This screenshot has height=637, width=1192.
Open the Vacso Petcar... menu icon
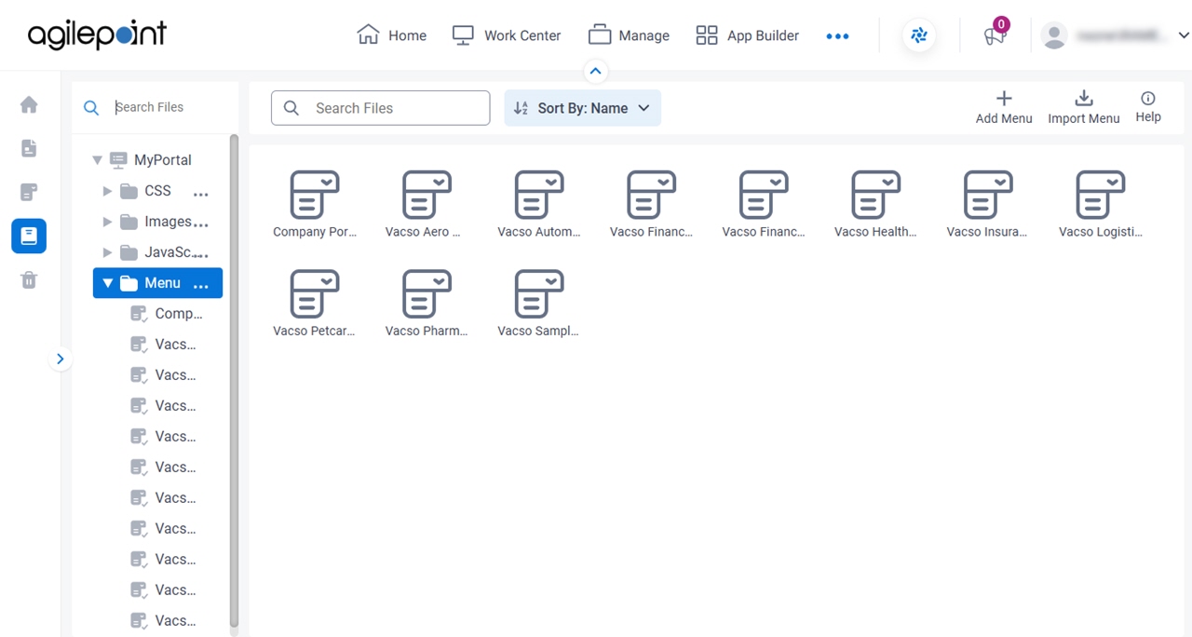pos(314,293)
